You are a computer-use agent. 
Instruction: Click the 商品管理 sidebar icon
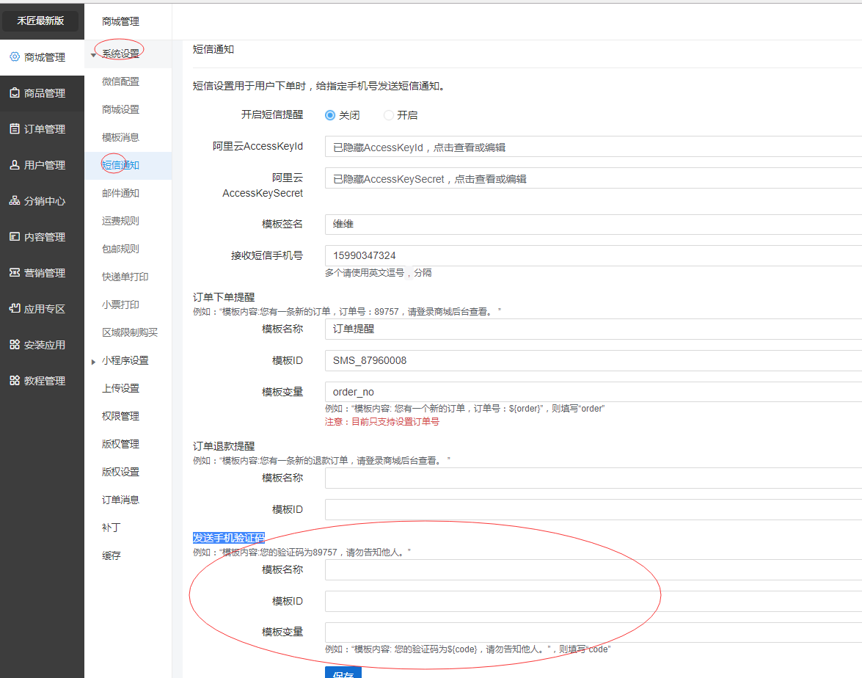[15, 93]
